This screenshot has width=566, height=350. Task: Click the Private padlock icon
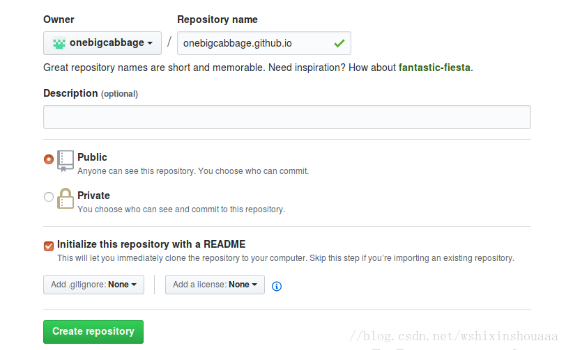(x=66, y=198)
